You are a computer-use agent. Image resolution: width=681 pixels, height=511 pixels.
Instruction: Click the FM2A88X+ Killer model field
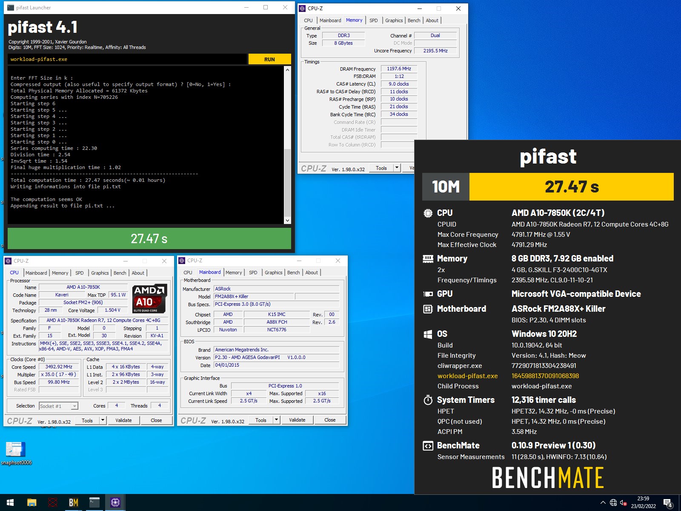[254, 296]
